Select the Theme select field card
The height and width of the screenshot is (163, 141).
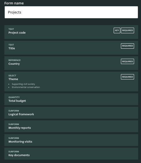tap(71, 82)
